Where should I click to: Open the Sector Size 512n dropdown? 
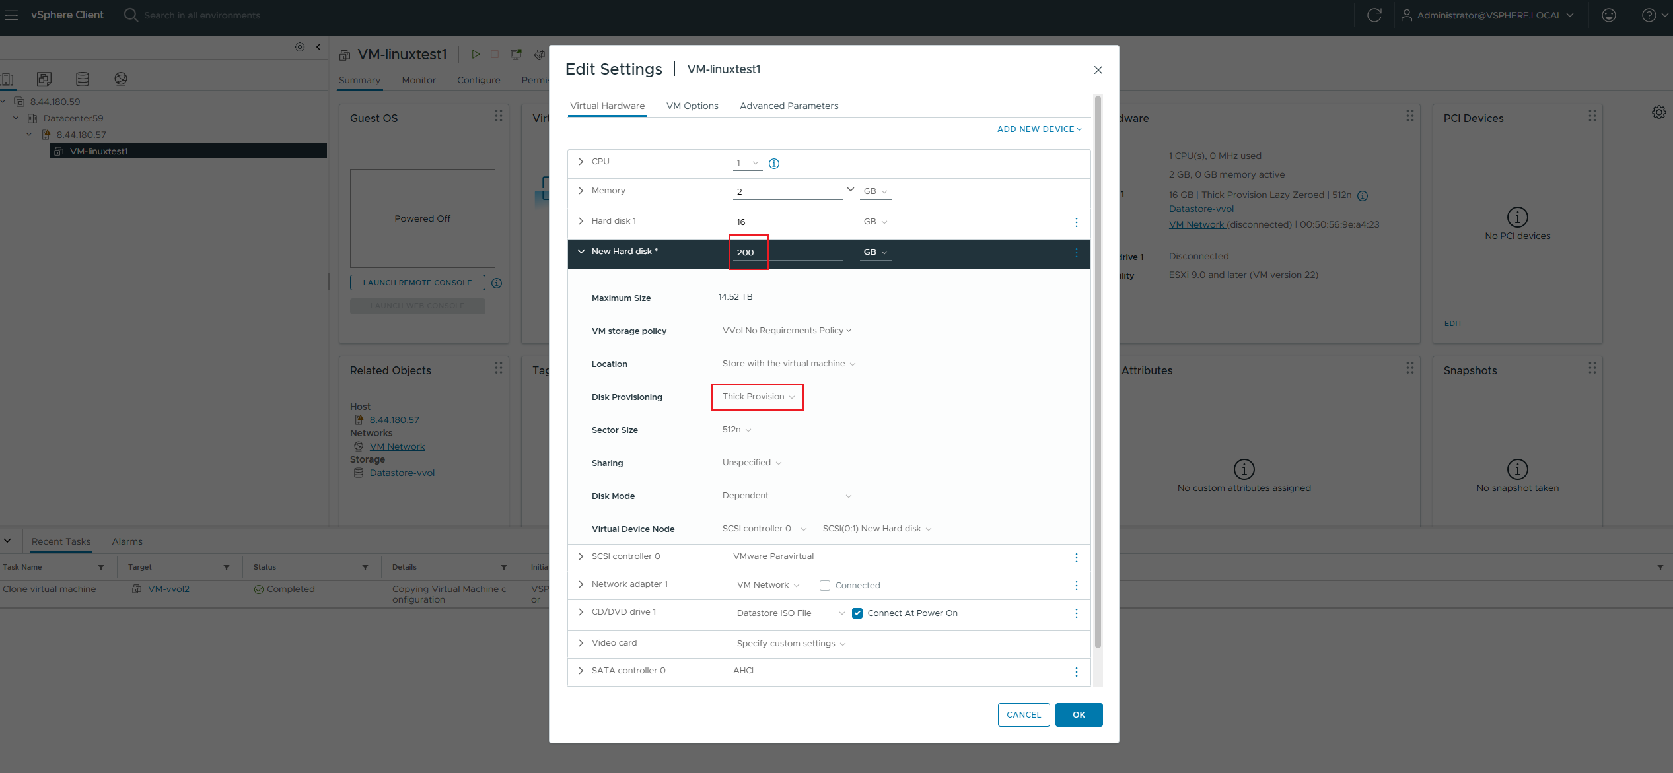point(736,430)
